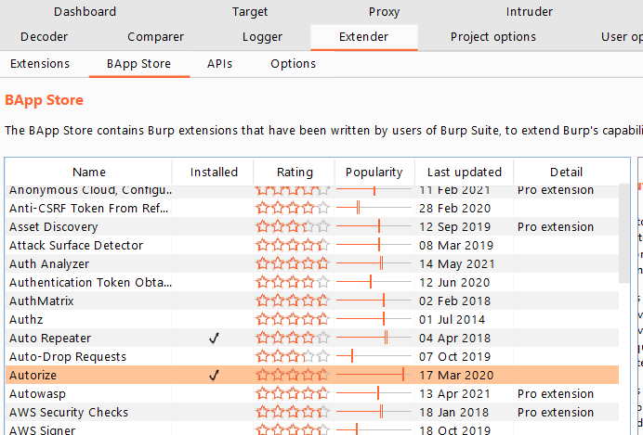The image size is (643, 435).
Task: Switch to the Extensions sub-tab
Action: point(39,64)
